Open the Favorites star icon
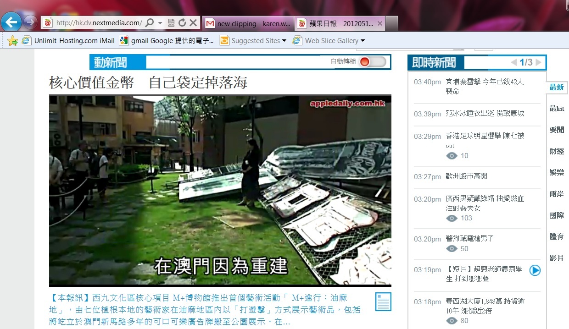The image size is (569, 329). click(12, 41)
